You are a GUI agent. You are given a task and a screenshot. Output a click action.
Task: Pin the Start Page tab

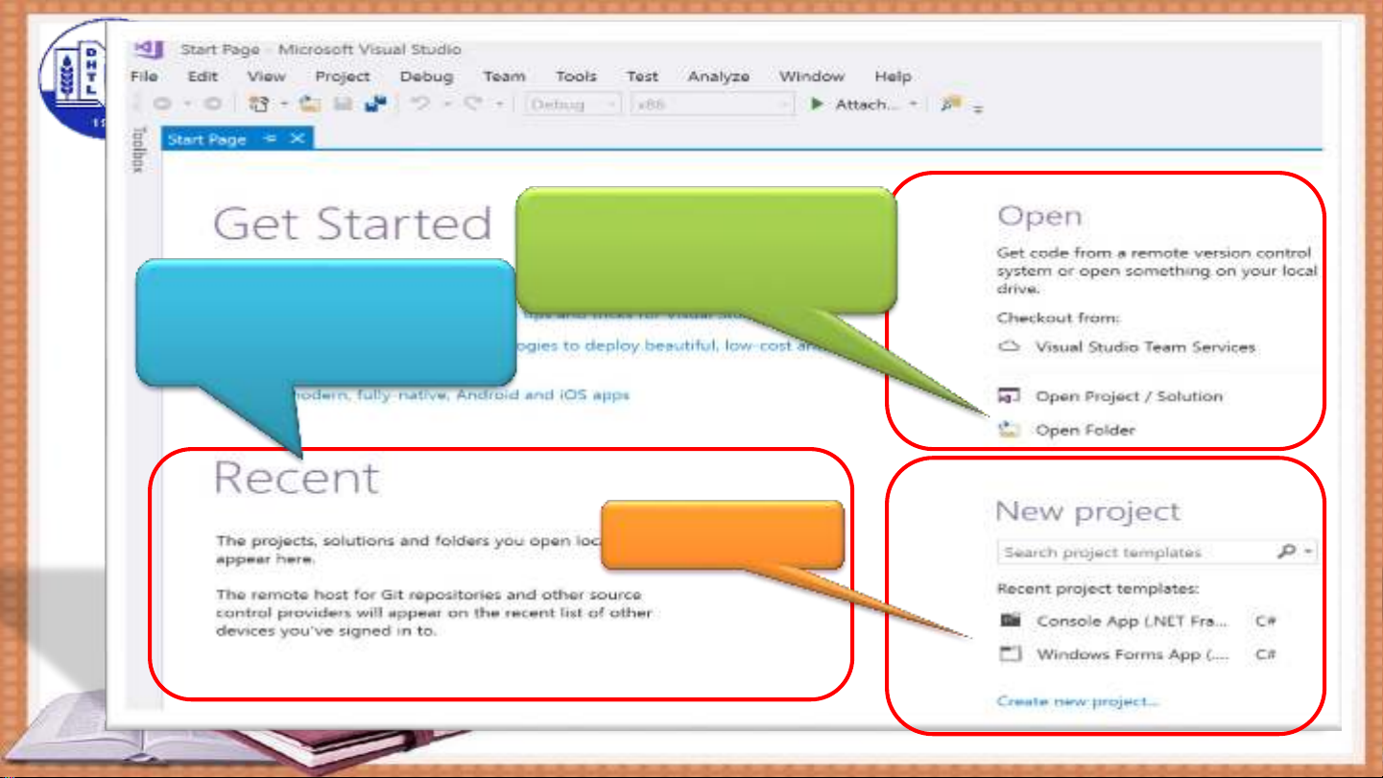tap(270, 139)
